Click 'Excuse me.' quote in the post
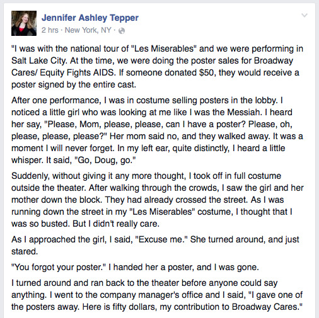This screenshot has width=319, height=318. click(161, 239)
